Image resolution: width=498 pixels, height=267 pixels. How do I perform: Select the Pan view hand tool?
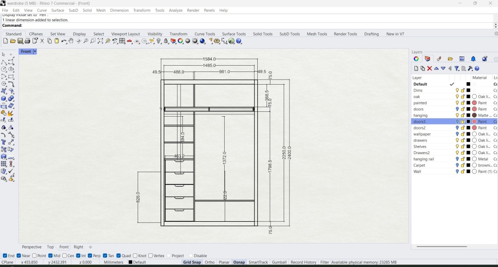tap(71, 41)
